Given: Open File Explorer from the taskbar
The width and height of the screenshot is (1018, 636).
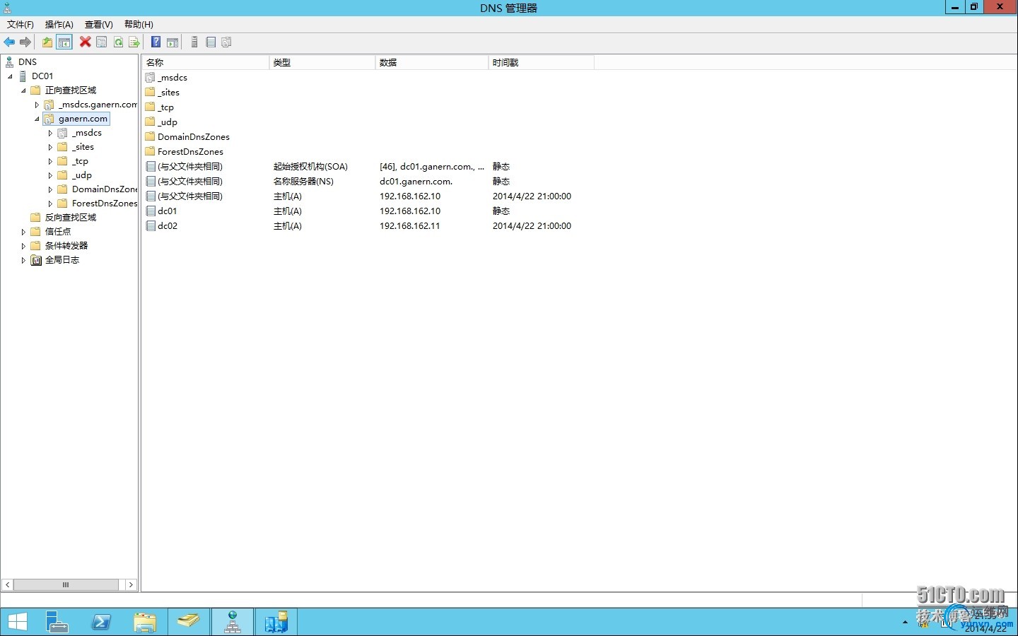Looking at the screenshot, I should 145,622.
